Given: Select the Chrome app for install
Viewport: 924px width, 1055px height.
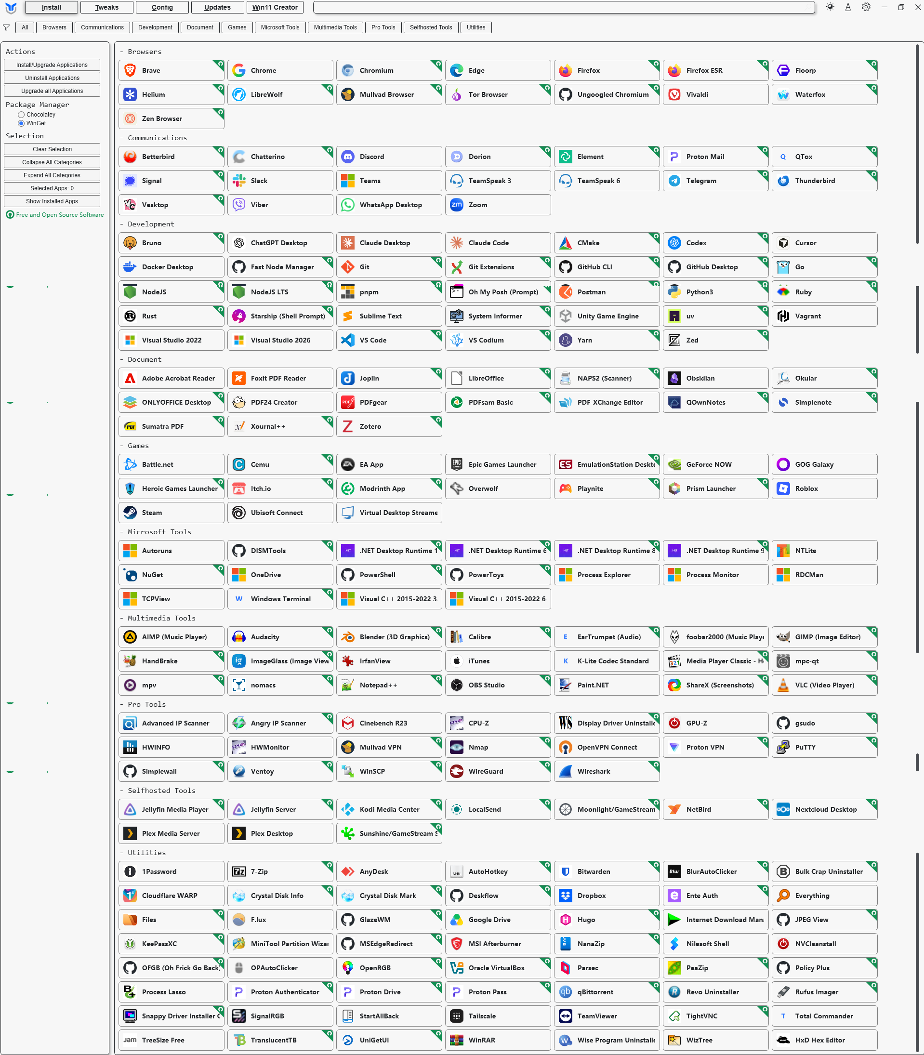Looking at the screenshot, I should click(x=280, y=71).
